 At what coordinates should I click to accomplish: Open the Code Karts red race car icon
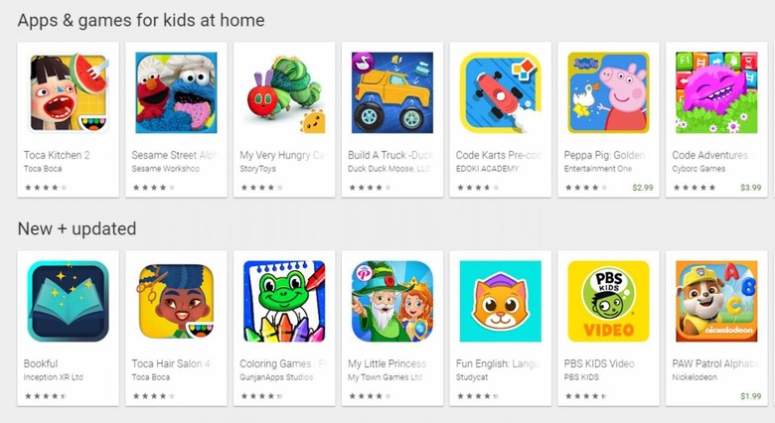point(501,92)
